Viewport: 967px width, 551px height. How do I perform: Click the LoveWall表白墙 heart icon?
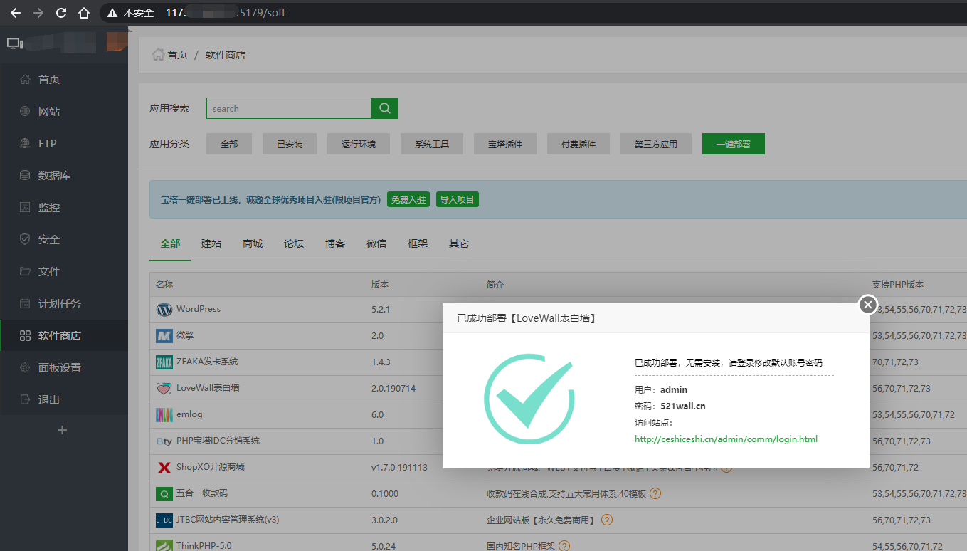(164, 389)
